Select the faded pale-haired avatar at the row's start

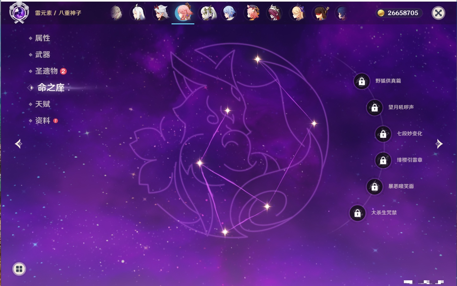pyautogui.click(x=116, y=13)
